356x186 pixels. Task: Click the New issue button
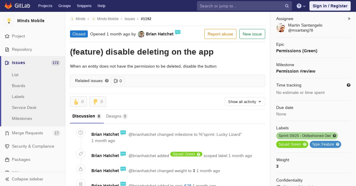[252, 34]
